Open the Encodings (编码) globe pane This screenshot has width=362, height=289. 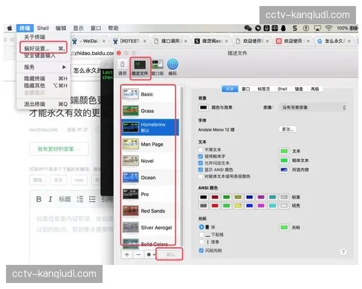click(172, 67)
